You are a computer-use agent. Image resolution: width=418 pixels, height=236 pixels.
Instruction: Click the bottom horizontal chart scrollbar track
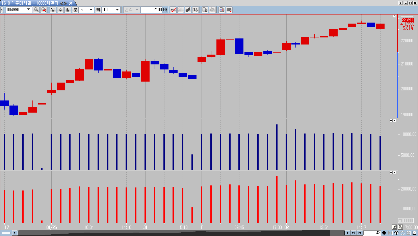(x=169, y=233)
